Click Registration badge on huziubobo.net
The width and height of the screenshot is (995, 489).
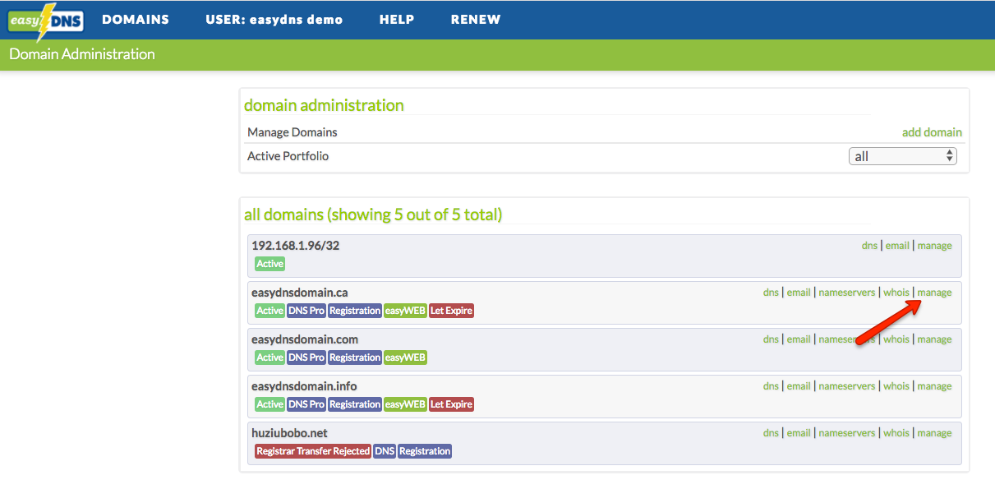pyautogui.click(x=425, y=451)
